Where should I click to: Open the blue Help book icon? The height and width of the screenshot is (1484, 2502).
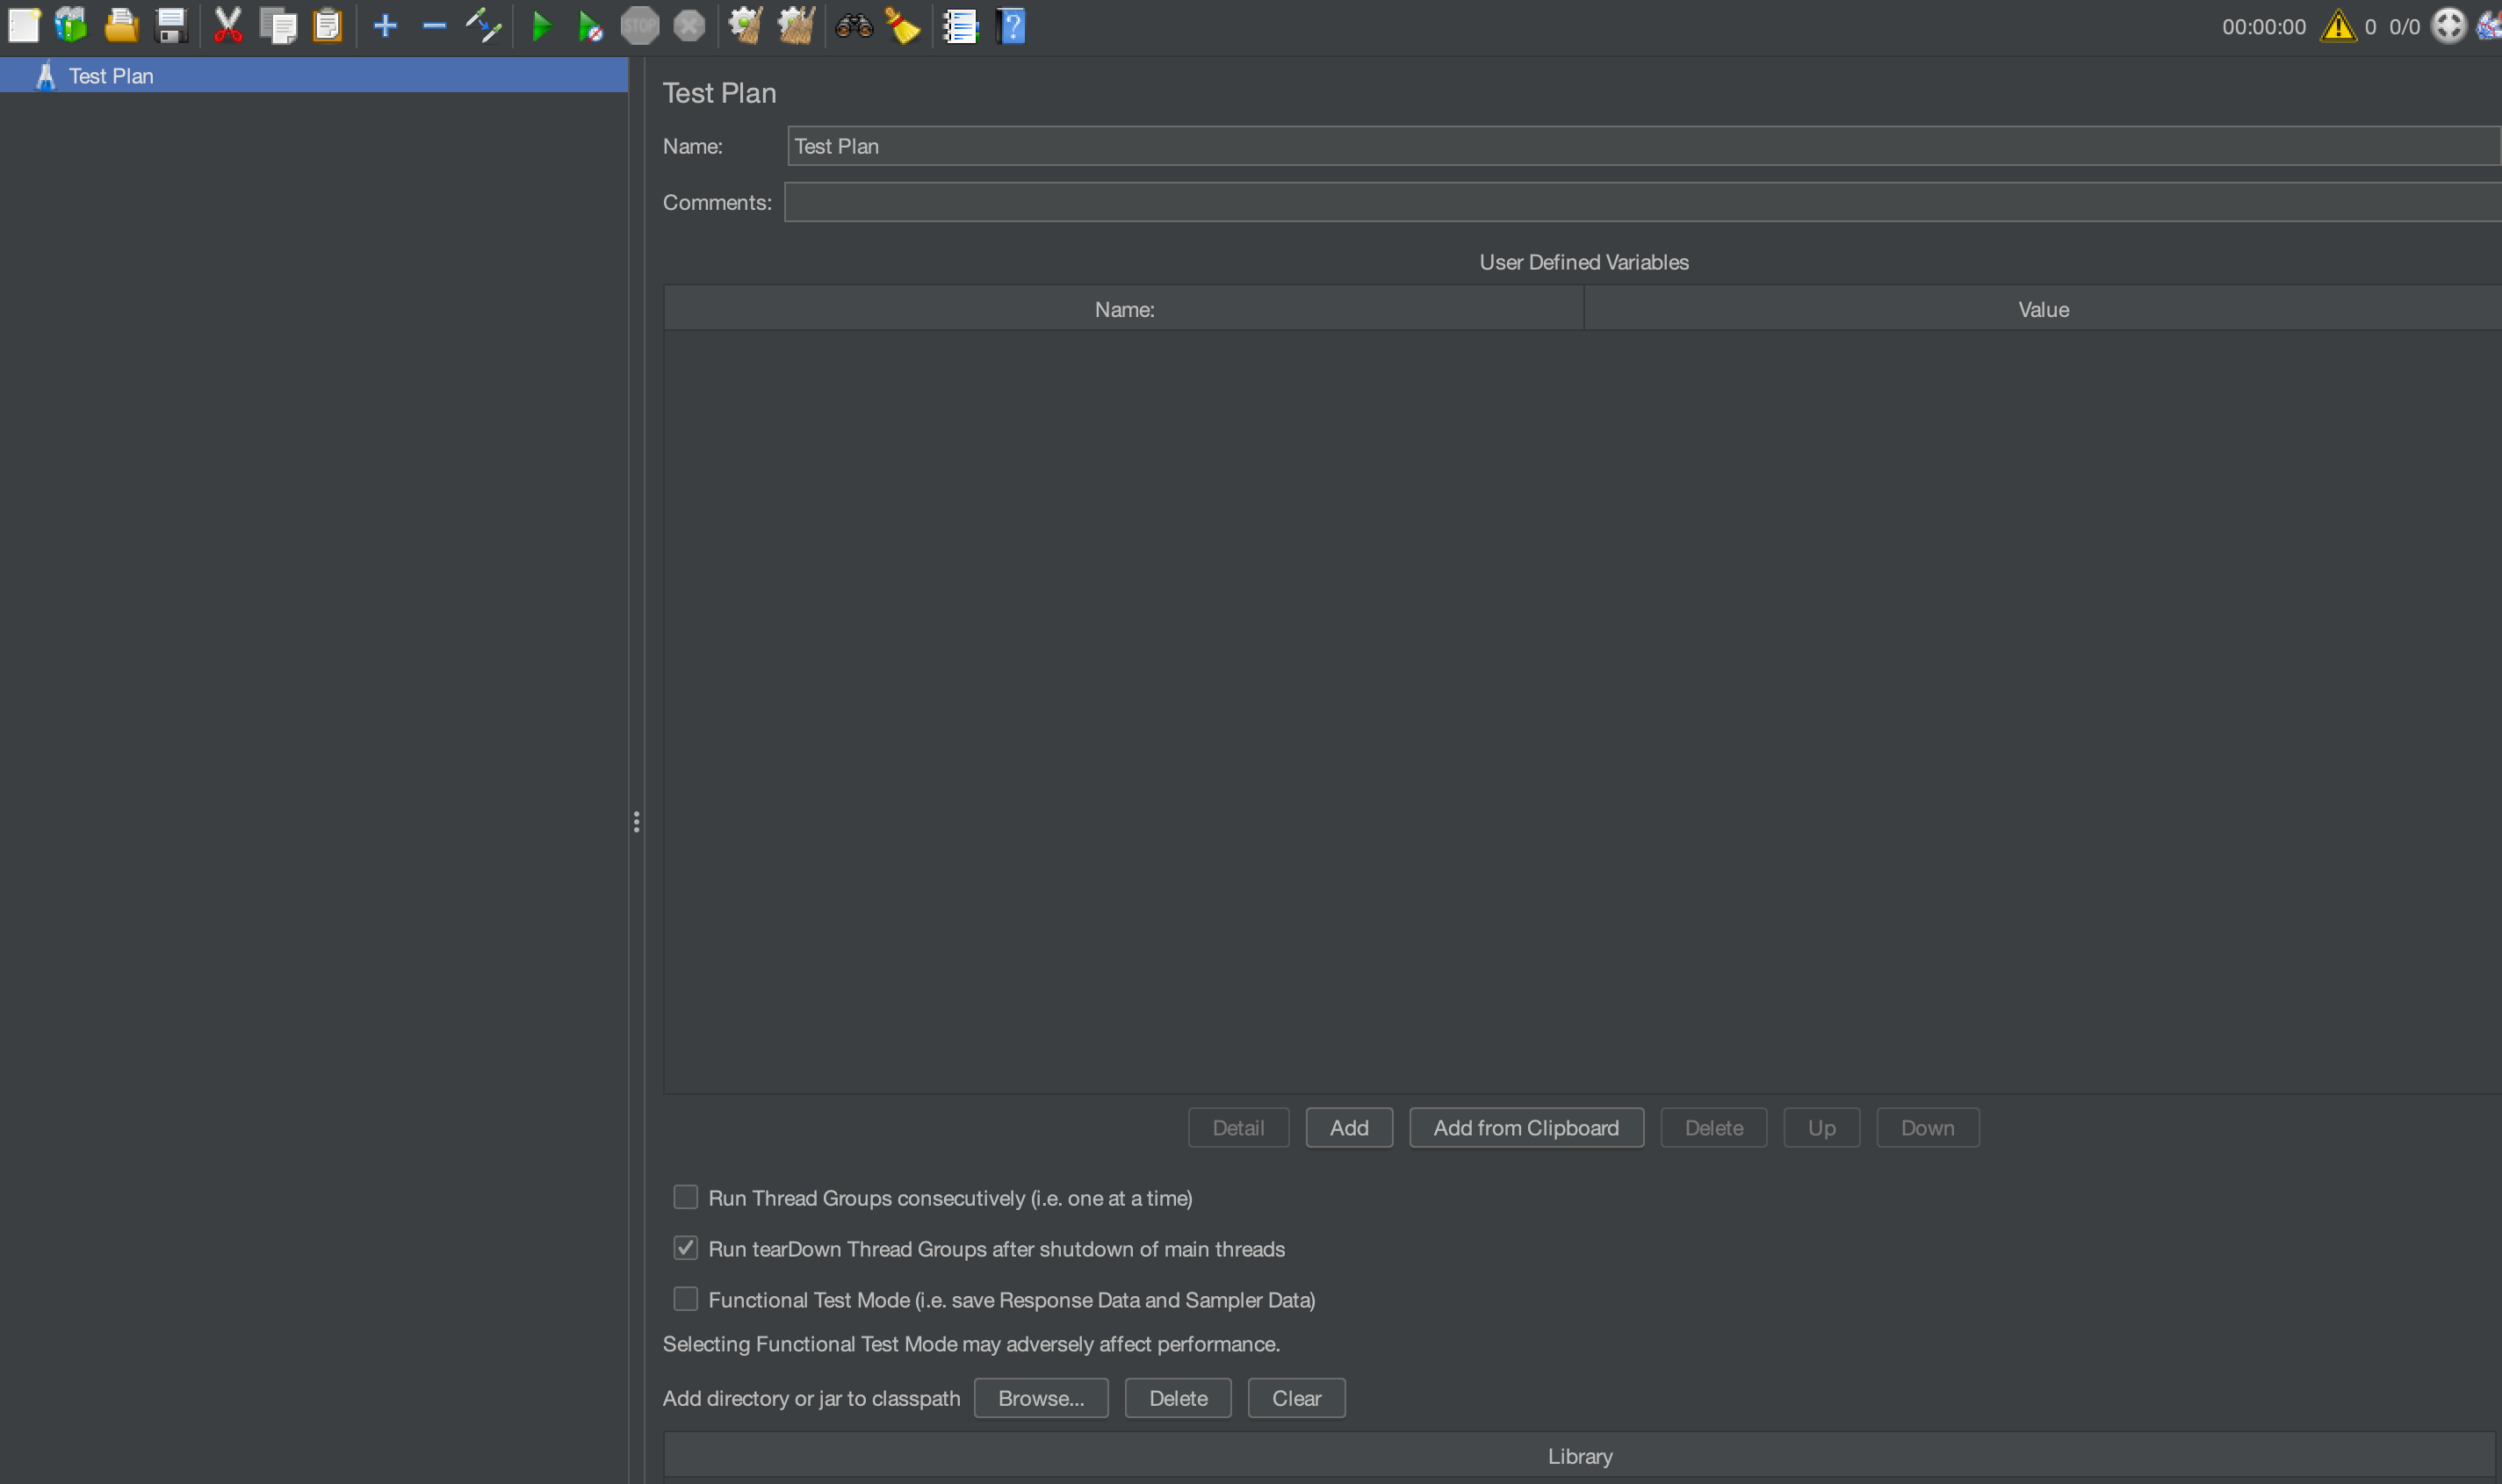pos(1011,26)
